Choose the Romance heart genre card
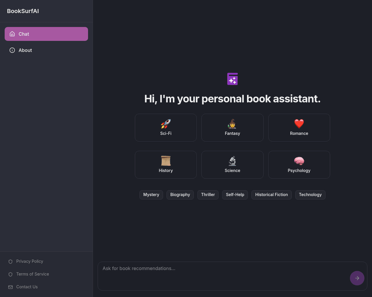Screen dimensions: 372x297 click(299, 128)
